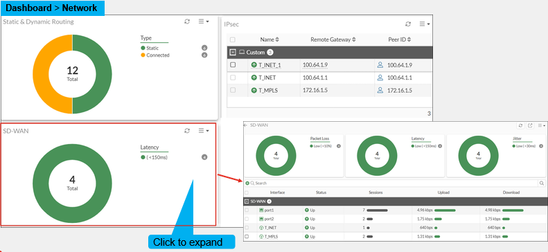Click the T_INET_1 tunnel name
The image size is (548, 252).
(269, 65)
